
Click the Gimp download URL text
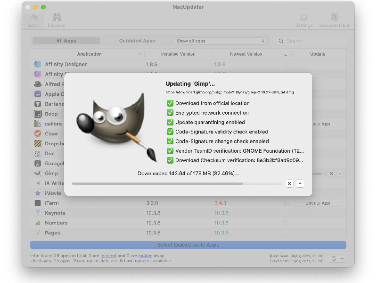point(229,92)
